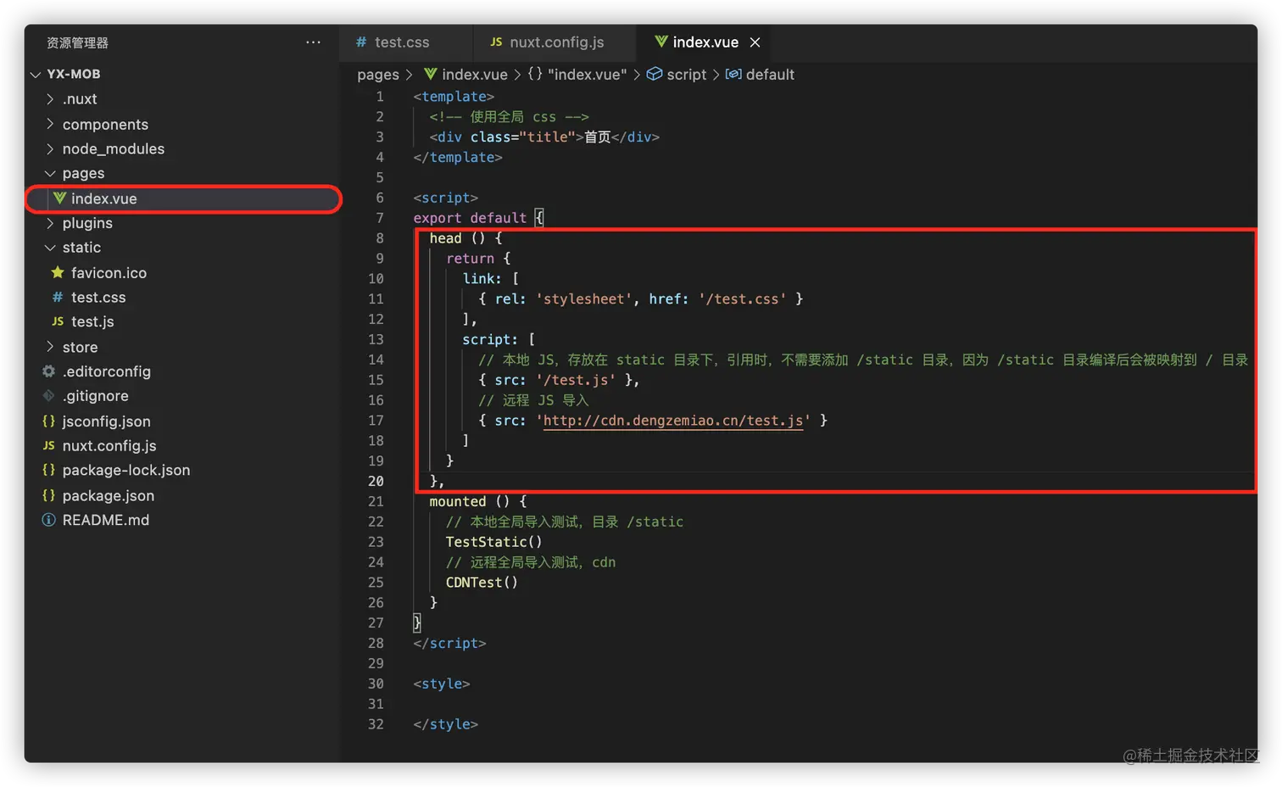Click the closing </script> tag
Image resolution: width=1282 pixels, height=787 pixels.
pos(449,644)
